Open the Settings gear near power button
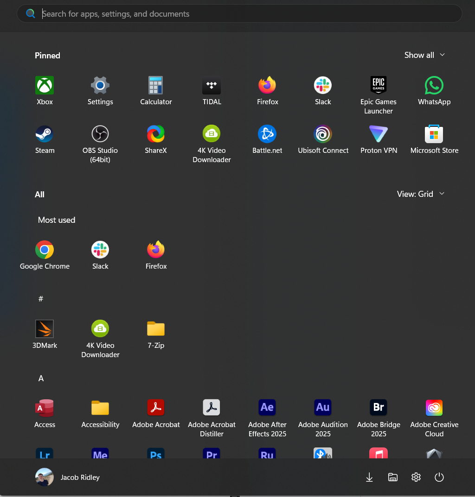Viewport: 475px width, 497px height. pos(416,477)
